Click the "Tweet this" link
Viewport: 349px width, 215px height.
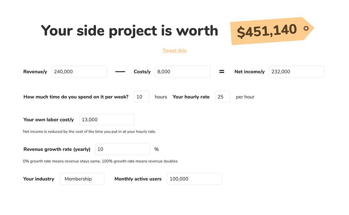(x=174, y=51)
